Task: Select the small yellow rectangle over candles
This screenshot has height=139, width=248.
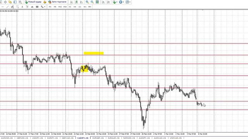Action: 84,69
